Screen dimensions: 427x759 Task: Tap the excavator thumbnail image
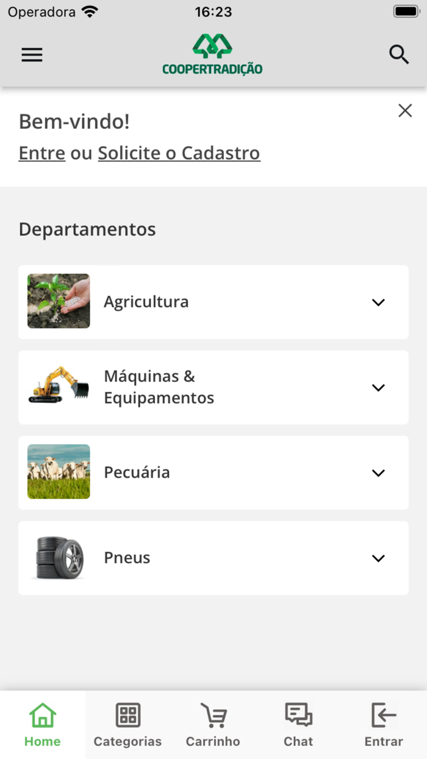click(59, 386)
